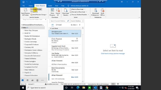Viewport: 161px width, 90px height.
Task: Click Send/Receive error status
Action: [x=52, y=84]
